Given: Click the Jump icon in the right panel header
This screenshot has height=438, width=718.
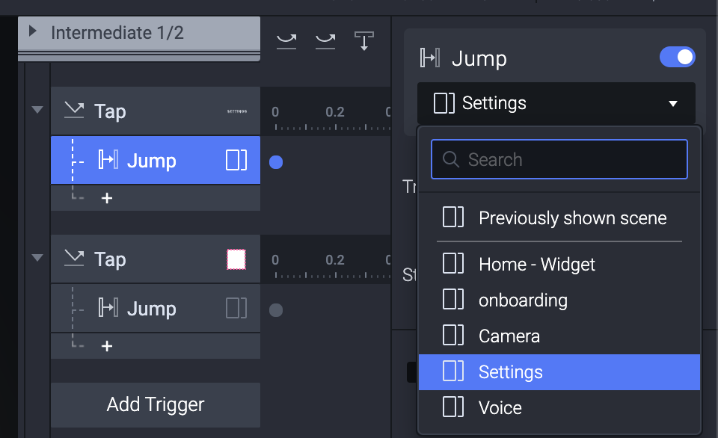Looking at the screenshot, I should coord(429,58).
